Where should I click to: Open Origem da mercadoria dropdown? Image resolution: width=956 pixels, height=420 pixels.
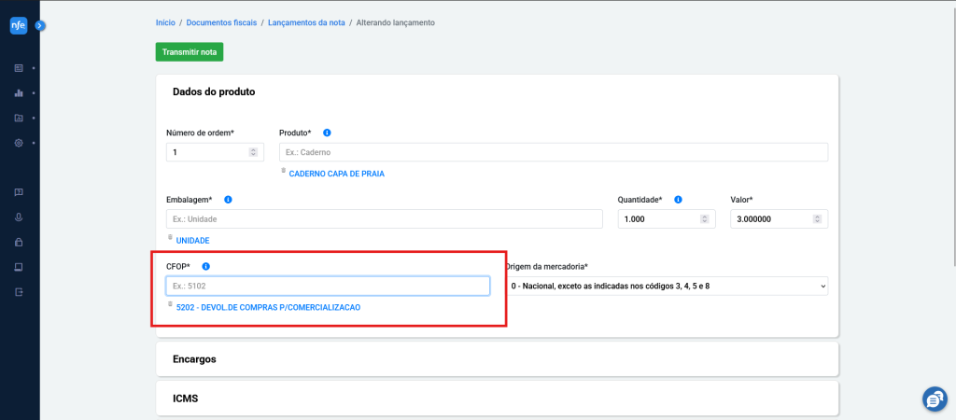667,286
